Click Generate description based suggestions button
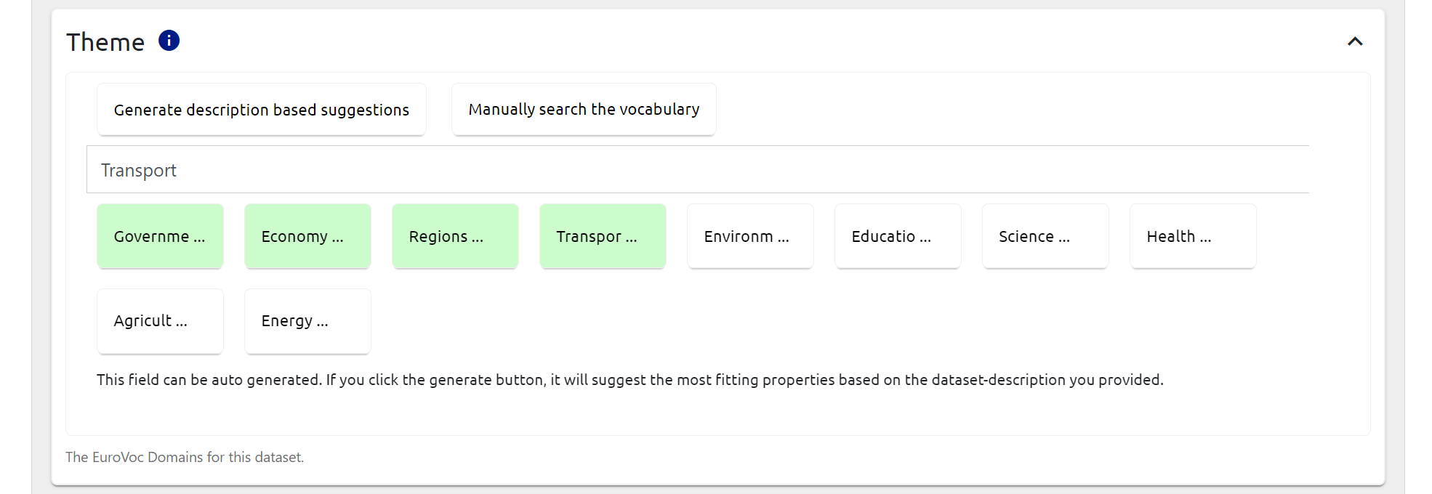This screenshot has width=1432, height=494. 262,110
